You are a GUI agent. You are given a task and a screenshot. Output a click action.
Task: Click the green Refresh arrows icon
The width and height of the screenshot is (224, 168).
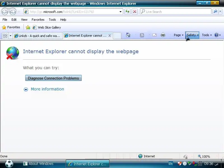pyautogui.click(x=127, y=11)
